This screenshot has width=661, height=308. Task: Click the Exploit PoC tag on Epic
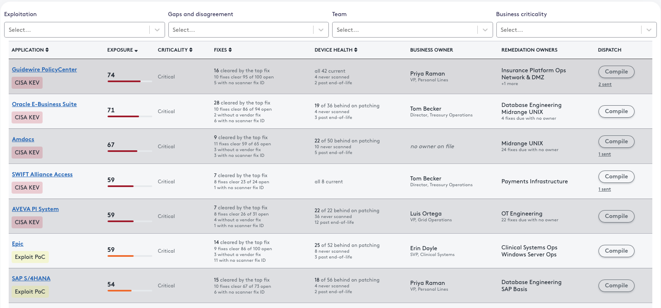30,257
